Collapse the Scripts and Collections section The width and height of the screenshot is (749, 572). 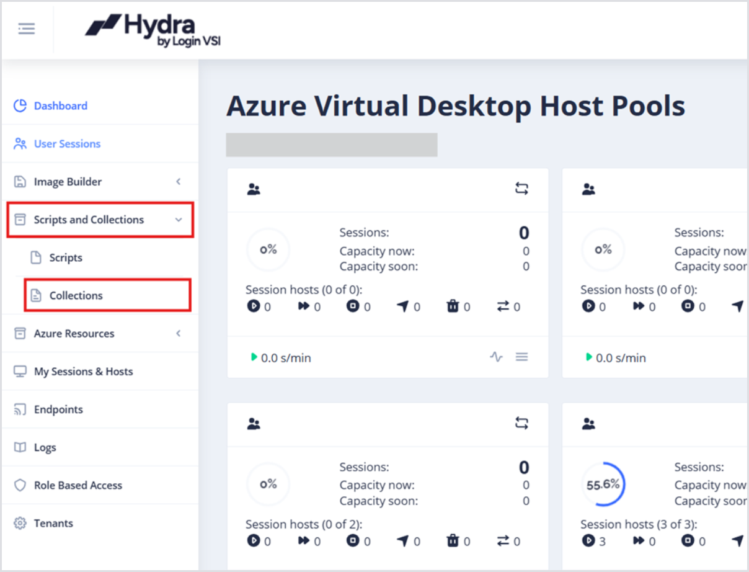pos(179,220)
